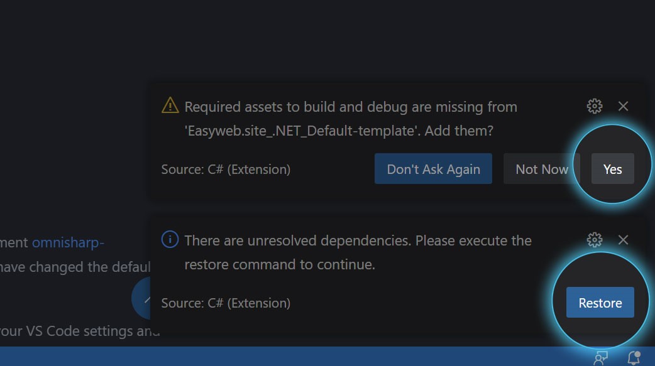
Task: Open gear menu on unresolved dependencies notification
Action: pyautogui.click(x=595, y=240)
